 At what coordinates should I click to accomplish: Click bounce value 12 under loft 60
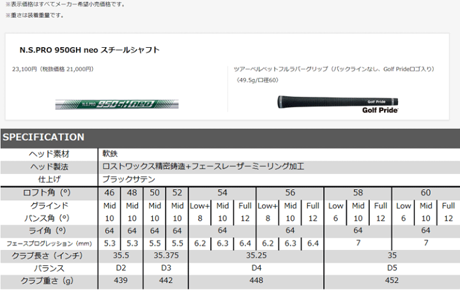448,219
